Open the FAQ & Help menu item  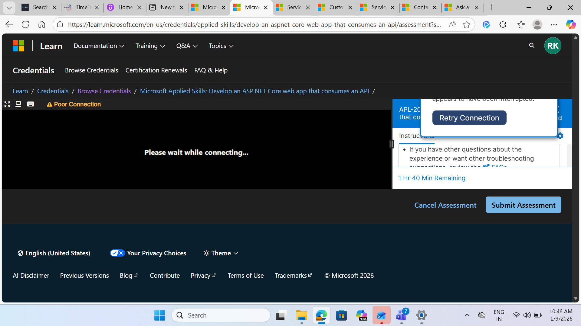pos(211,70)
